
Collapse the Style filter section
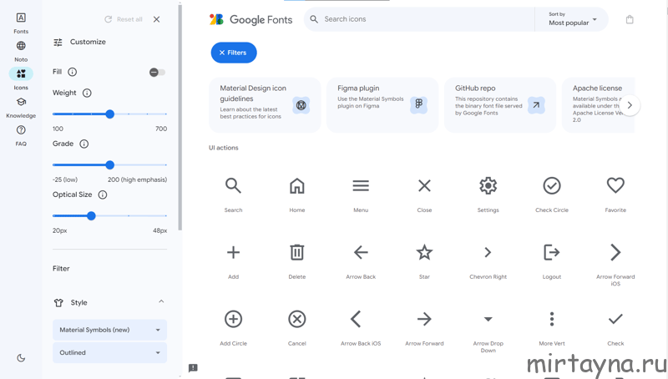click(161, 302)
